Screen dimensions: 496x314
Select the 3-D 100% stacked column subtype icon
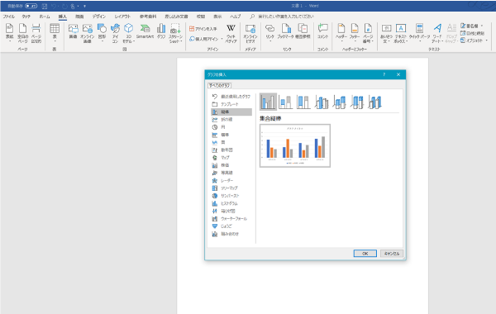(357, 102)
